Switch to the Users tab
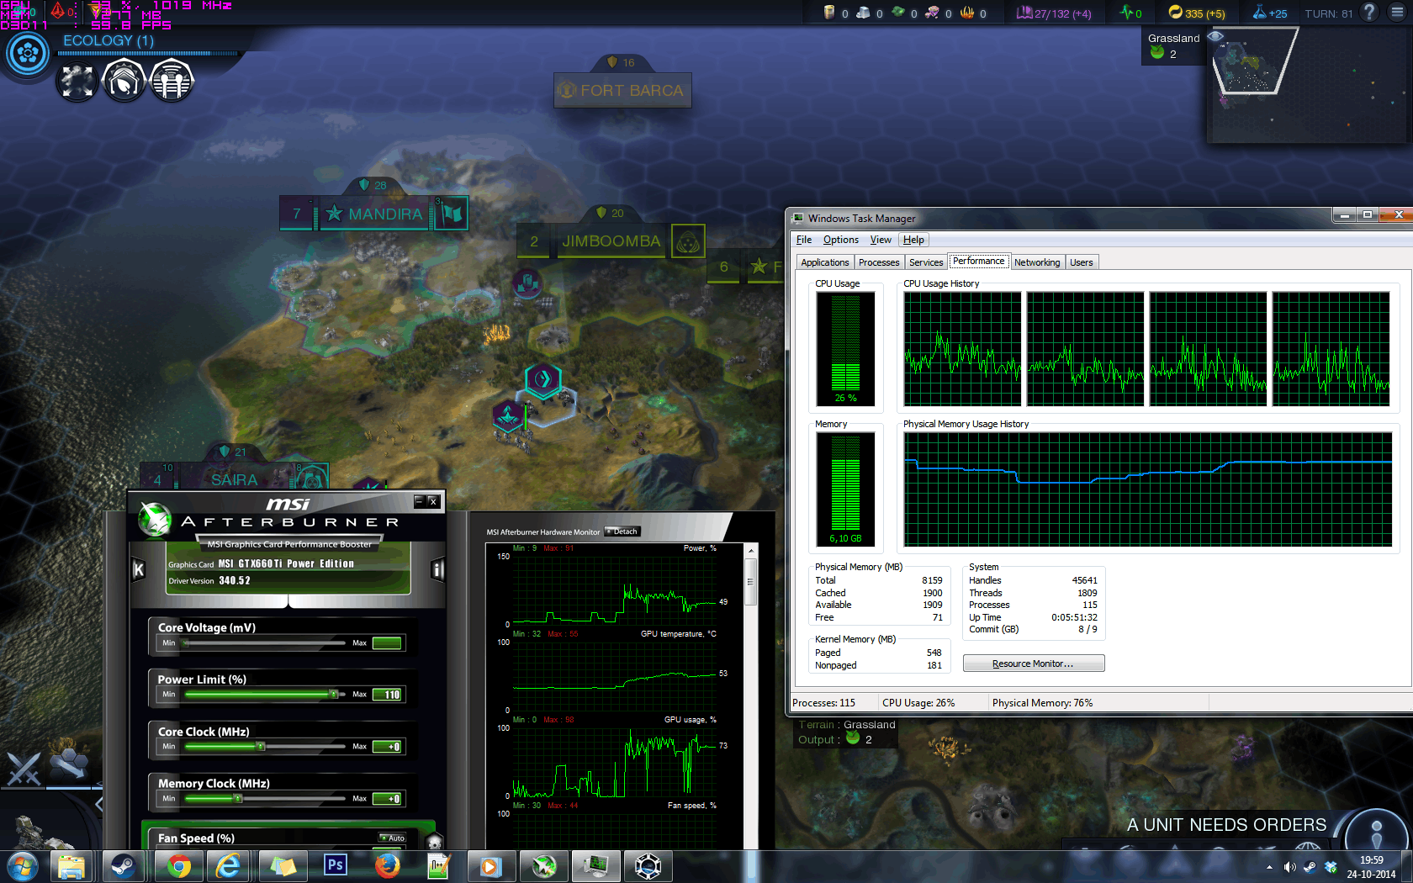This screenshot has width=1413, height=883. click(x=1082, y=262)
